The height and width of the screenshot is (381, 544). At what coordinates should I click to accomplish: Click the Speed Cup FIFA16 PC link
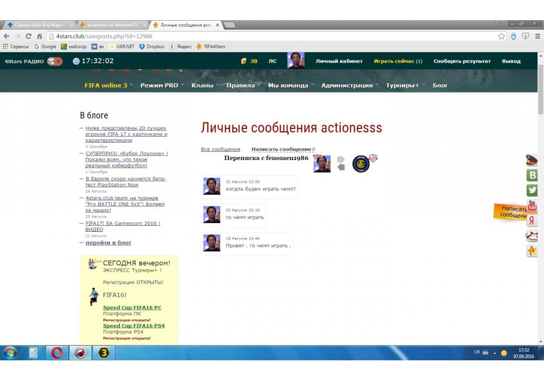pyautogui.click(x=132, y=308)
